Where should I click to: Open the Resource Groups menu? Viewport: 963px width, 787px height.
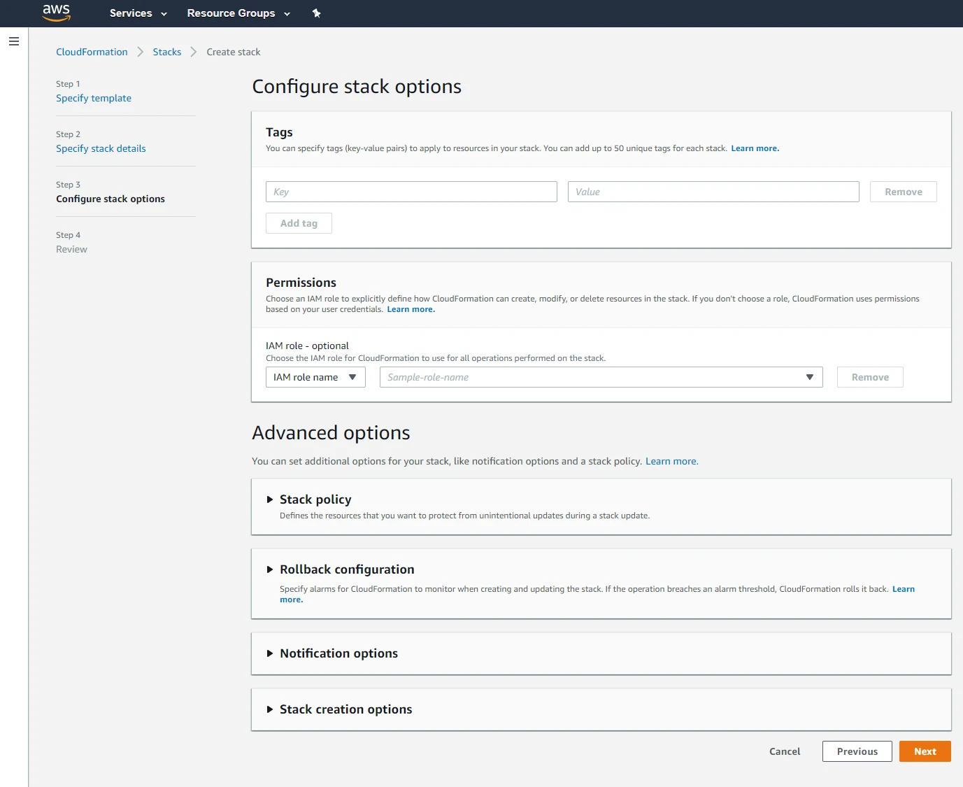[238, 13]
